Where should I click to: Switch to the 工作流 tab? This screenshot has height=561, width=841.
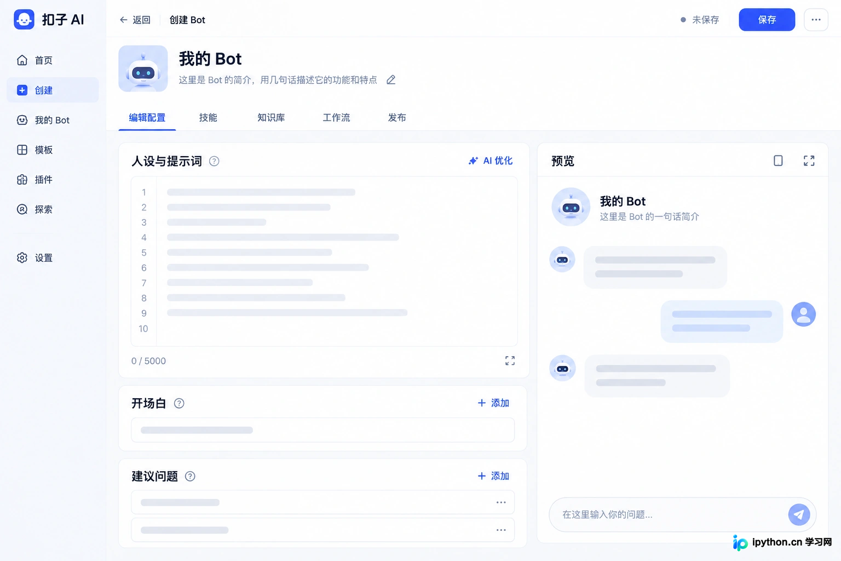pyautogui.click(x=336, y=118)
